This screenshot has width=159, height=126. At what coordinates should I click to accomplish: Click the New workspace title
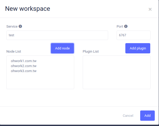[x=28, y=9]
